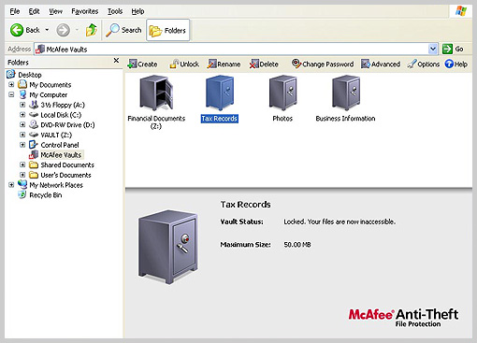Click the large safe image in details pane
The height and width of the screenshot is (343, 477).
tap(168, 247)
